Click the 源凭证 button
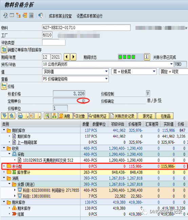Image resolution: width=188 pixels, height=220 pixels. [x=147, y=116]
